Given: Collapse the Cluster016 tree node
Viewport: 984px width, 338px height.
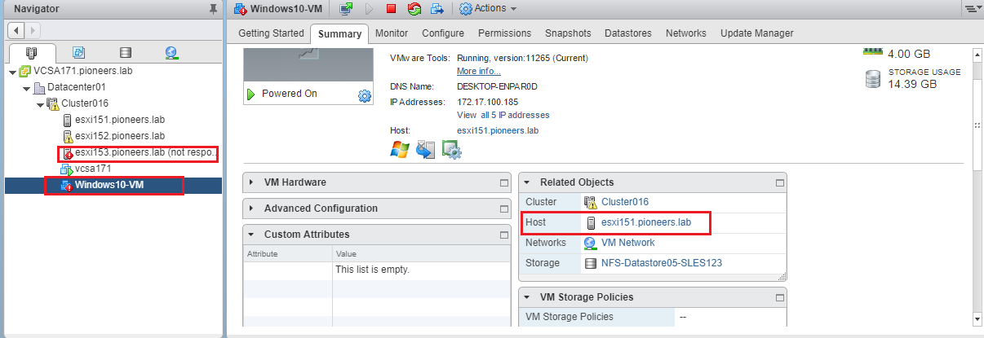Looking at the screenshot, I should [x=40, y=104].
